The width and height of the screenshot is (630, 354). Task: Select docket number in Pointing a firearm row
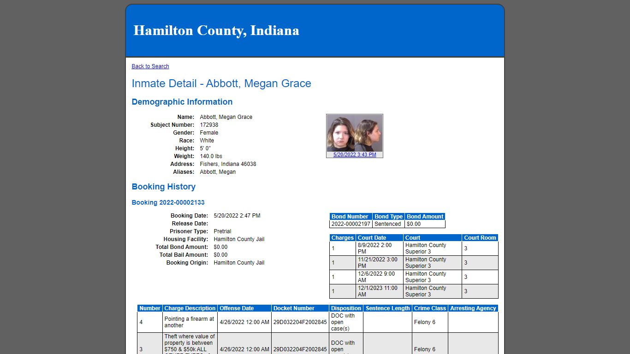[x=300, y=322]
